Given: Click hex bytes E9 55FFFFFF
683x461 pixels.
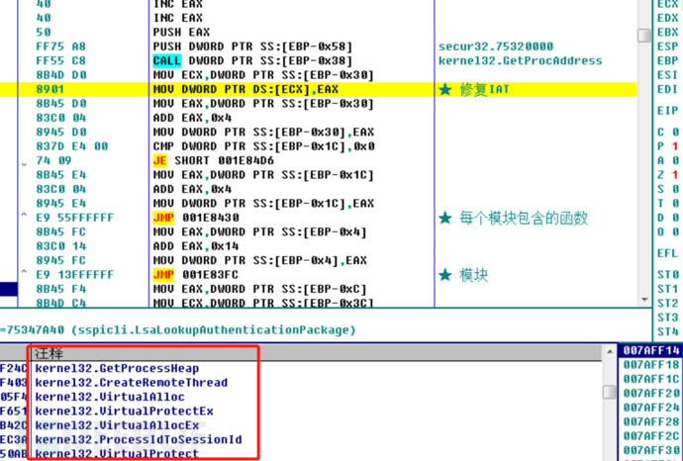Looking at the screenshot, I should point(75,218).
